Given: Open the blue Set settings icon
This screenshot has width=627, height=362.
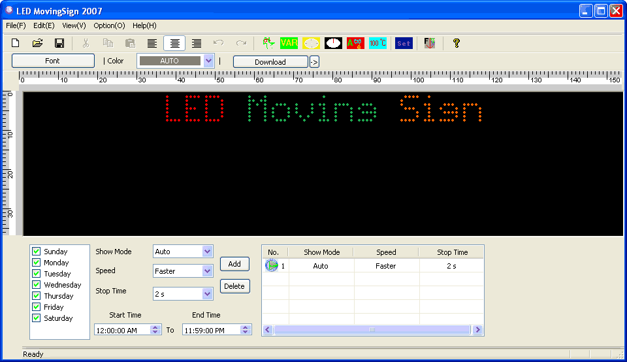Looking at the screenshot, I should click(x=404, y=43).
